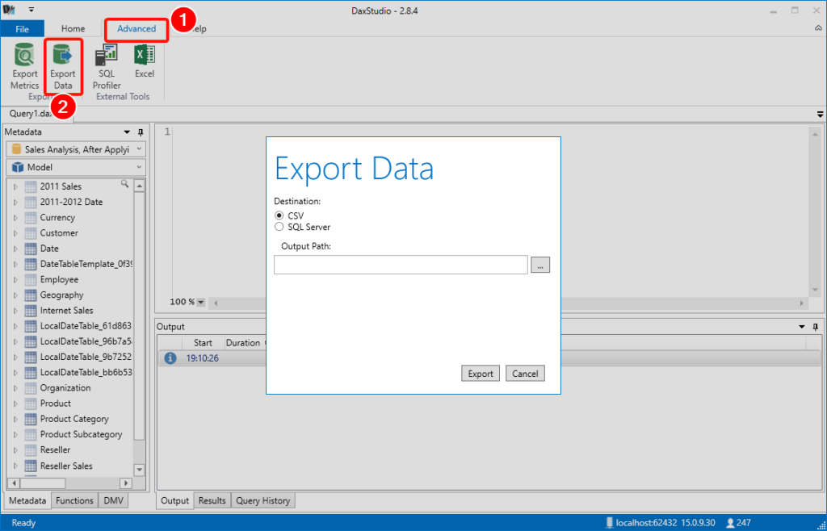Screen dimensions: 827x531
Task: Expand the 2011 Sales table
Action: point(15,186)
